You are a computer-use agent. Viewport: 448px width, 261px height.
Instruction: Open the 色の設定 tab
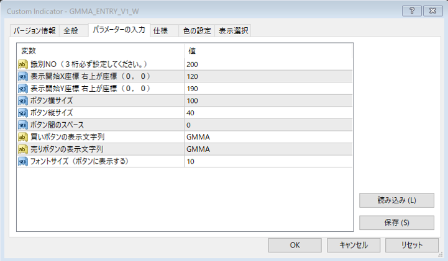[x=196, y=31]
